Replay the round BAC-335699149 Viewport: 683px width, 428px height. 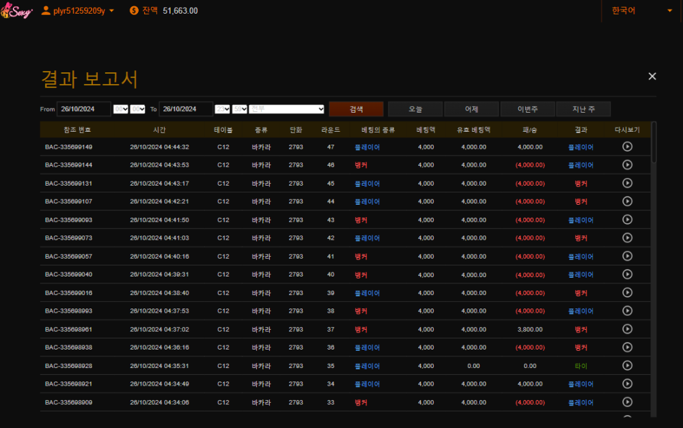click(x=627, y=146)
